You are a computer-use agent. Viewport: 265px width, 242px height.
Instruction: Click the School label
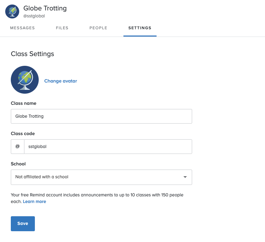[x=18, y=164]
